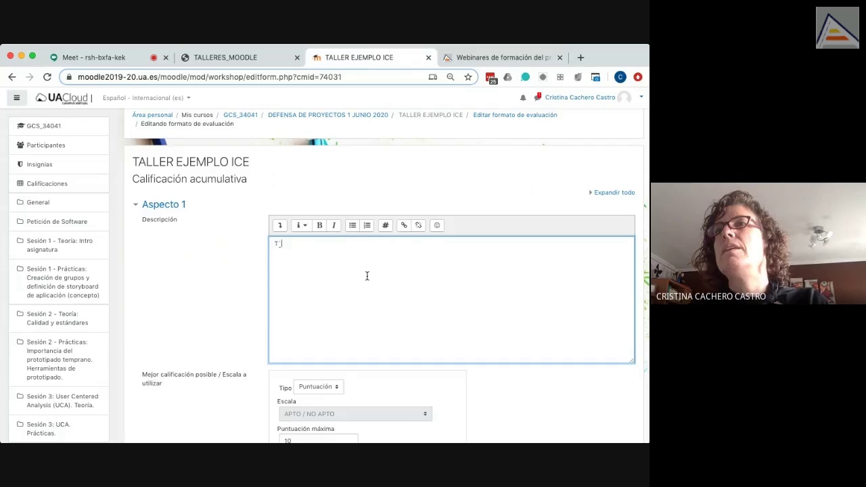Go back in browser history
This screenshot has width=866, height=487.
[x=12, y=77]
